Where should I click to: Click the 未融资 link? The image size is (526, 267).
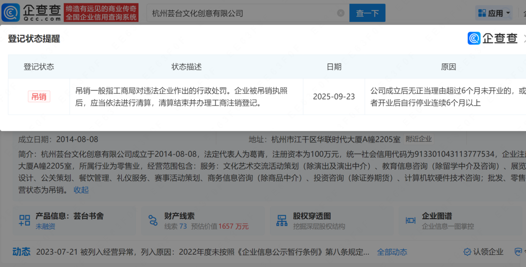tap(45, 227)
